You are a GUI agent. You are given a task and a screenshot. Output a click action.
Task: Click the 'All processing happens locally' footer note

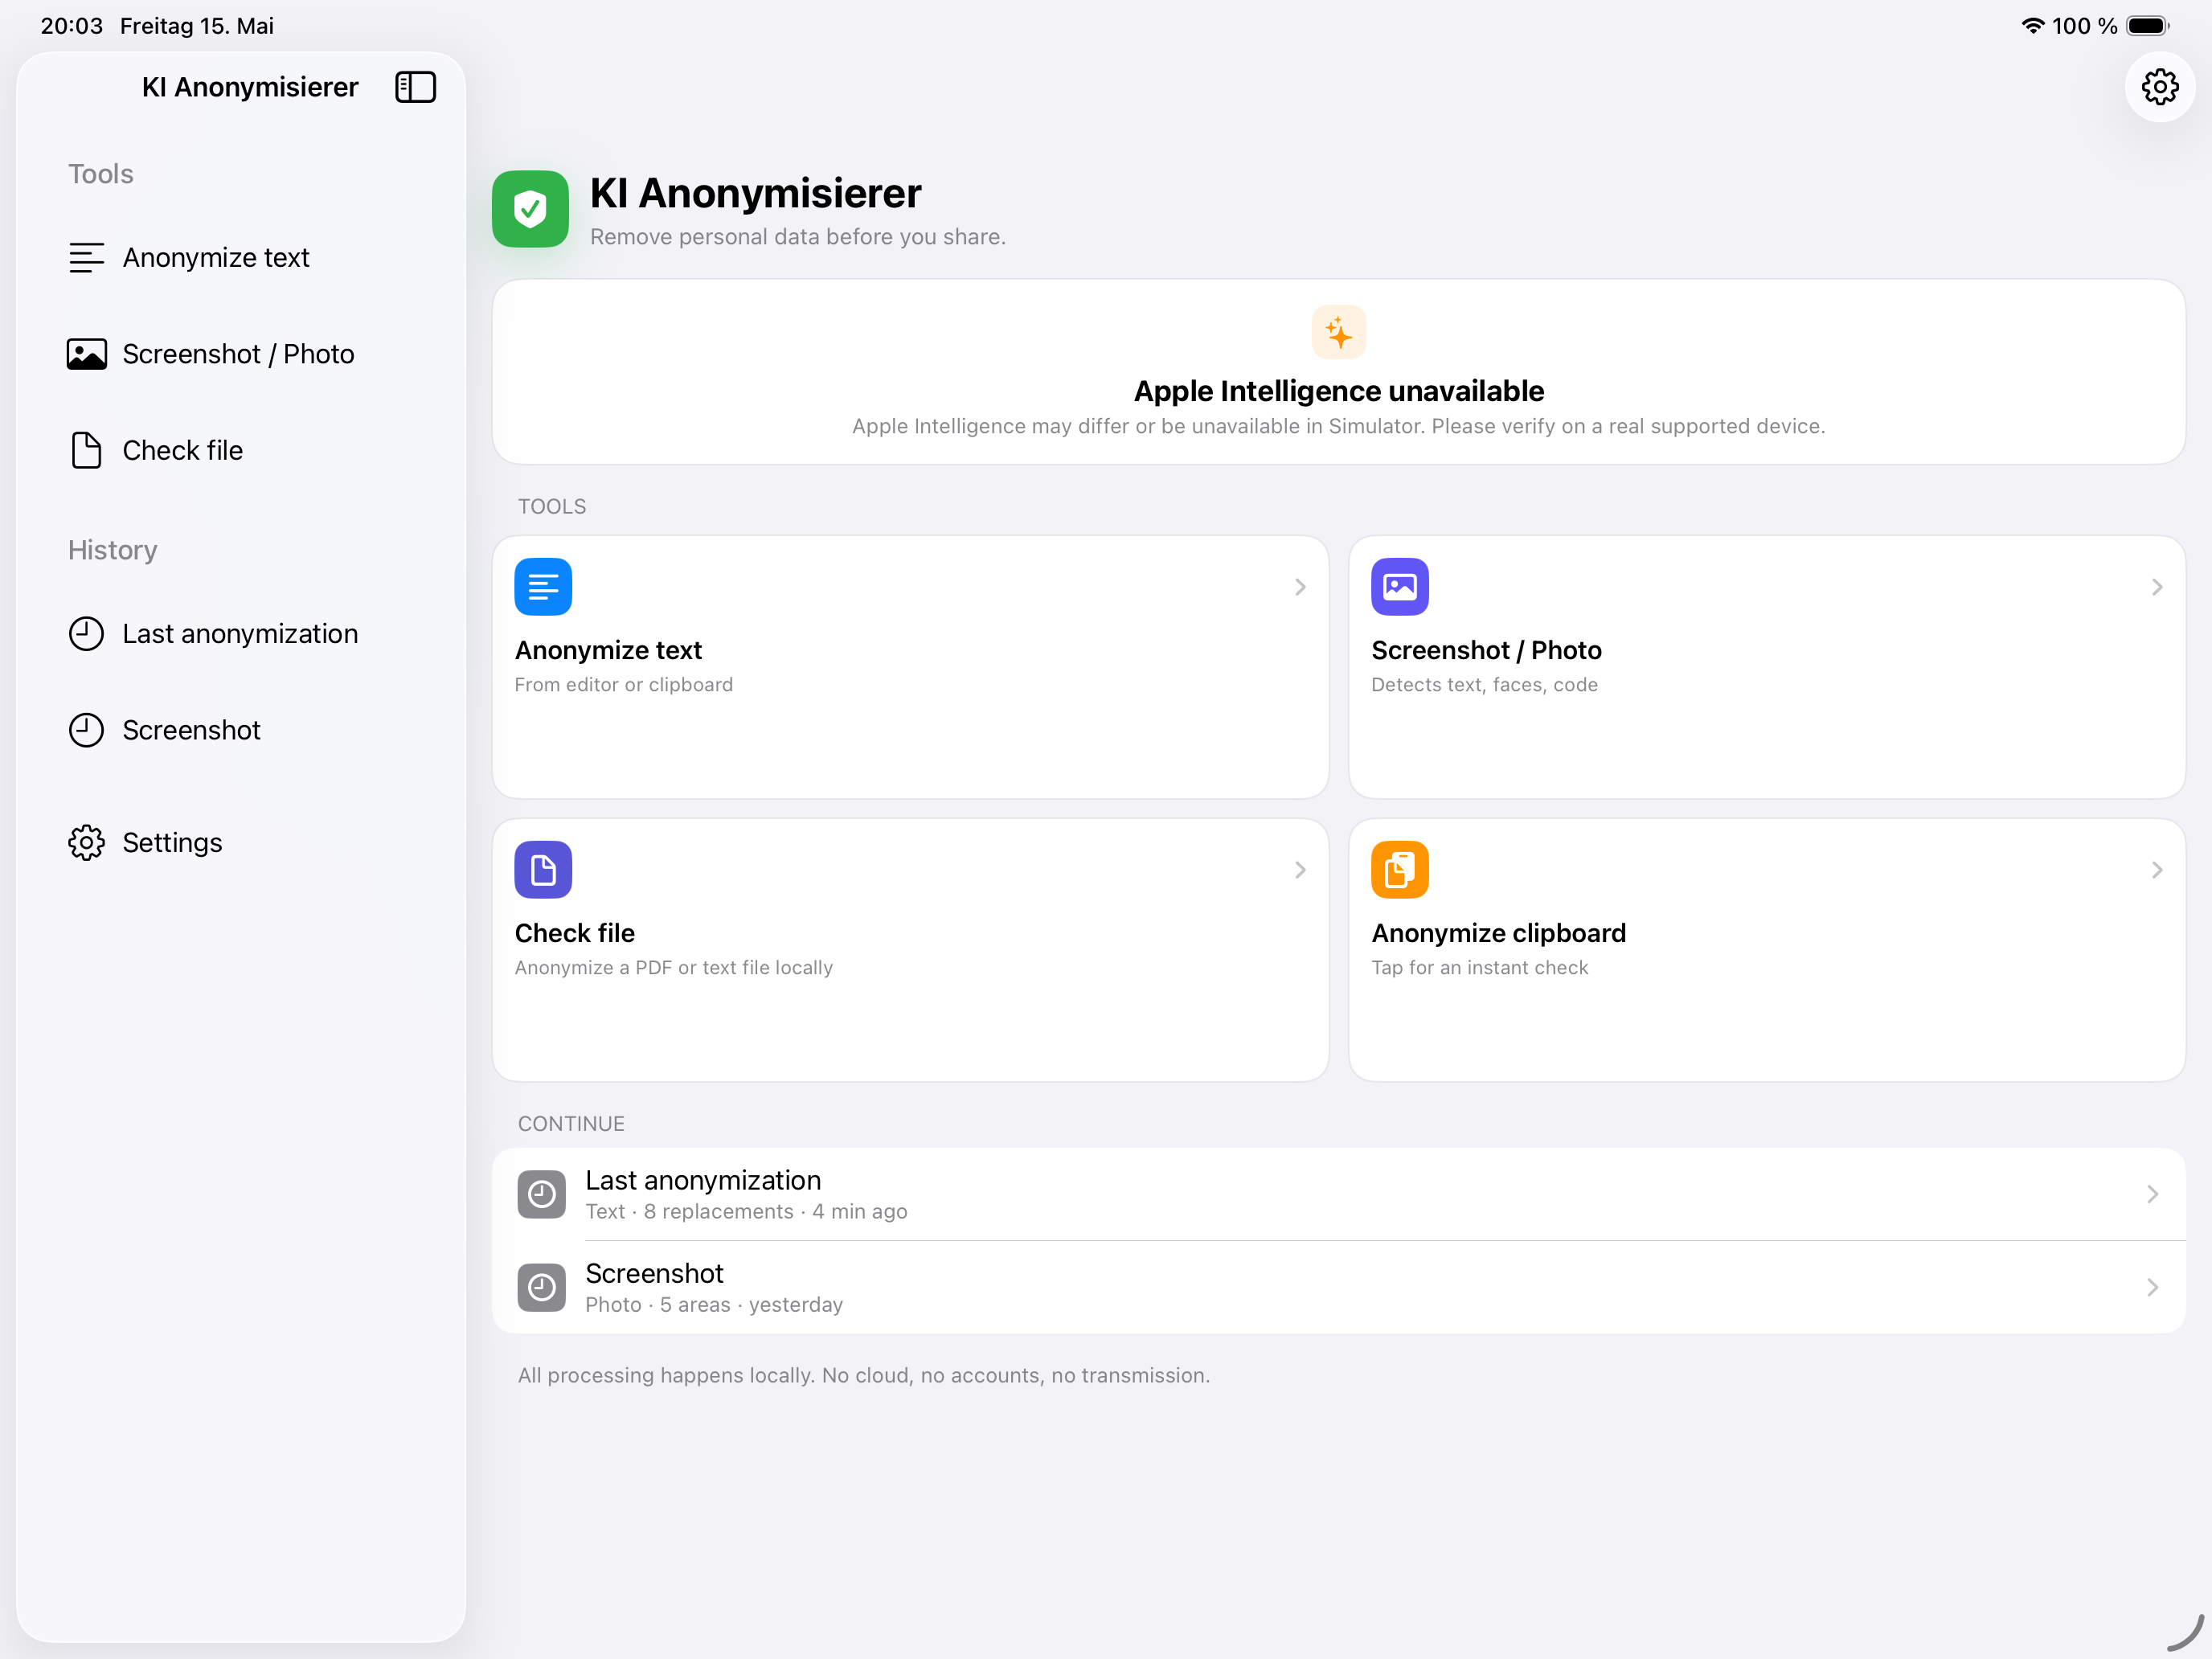(x=864, y=1376)
